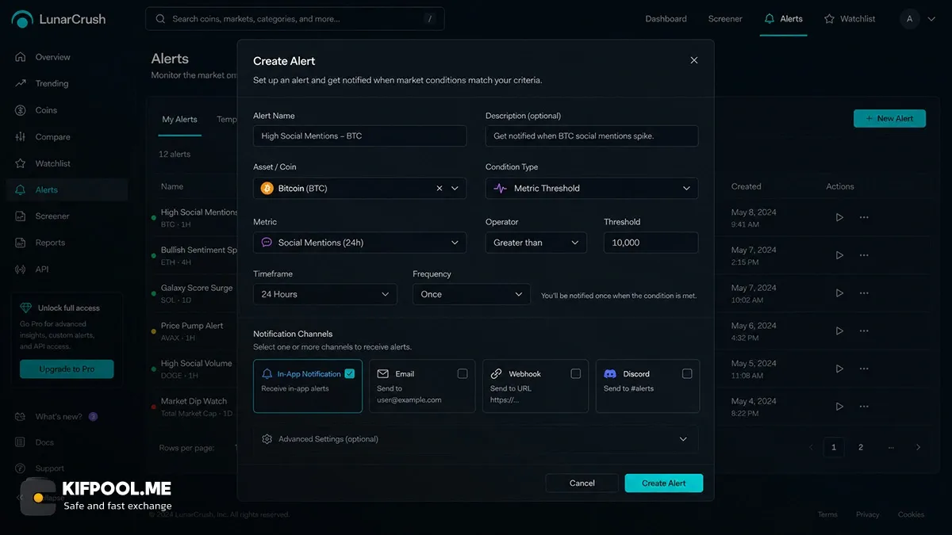The image size is (952, 535).
Task: Go to next page with arrow
Action: coord(919,448)
